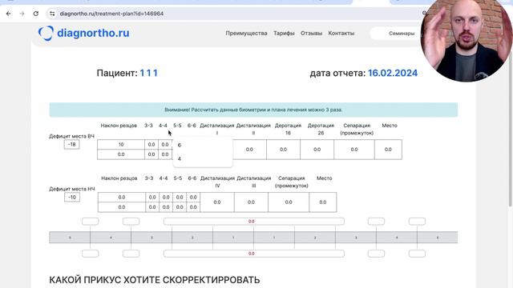
Task: Open the Преимущества menu item
Action: (246, 34)
